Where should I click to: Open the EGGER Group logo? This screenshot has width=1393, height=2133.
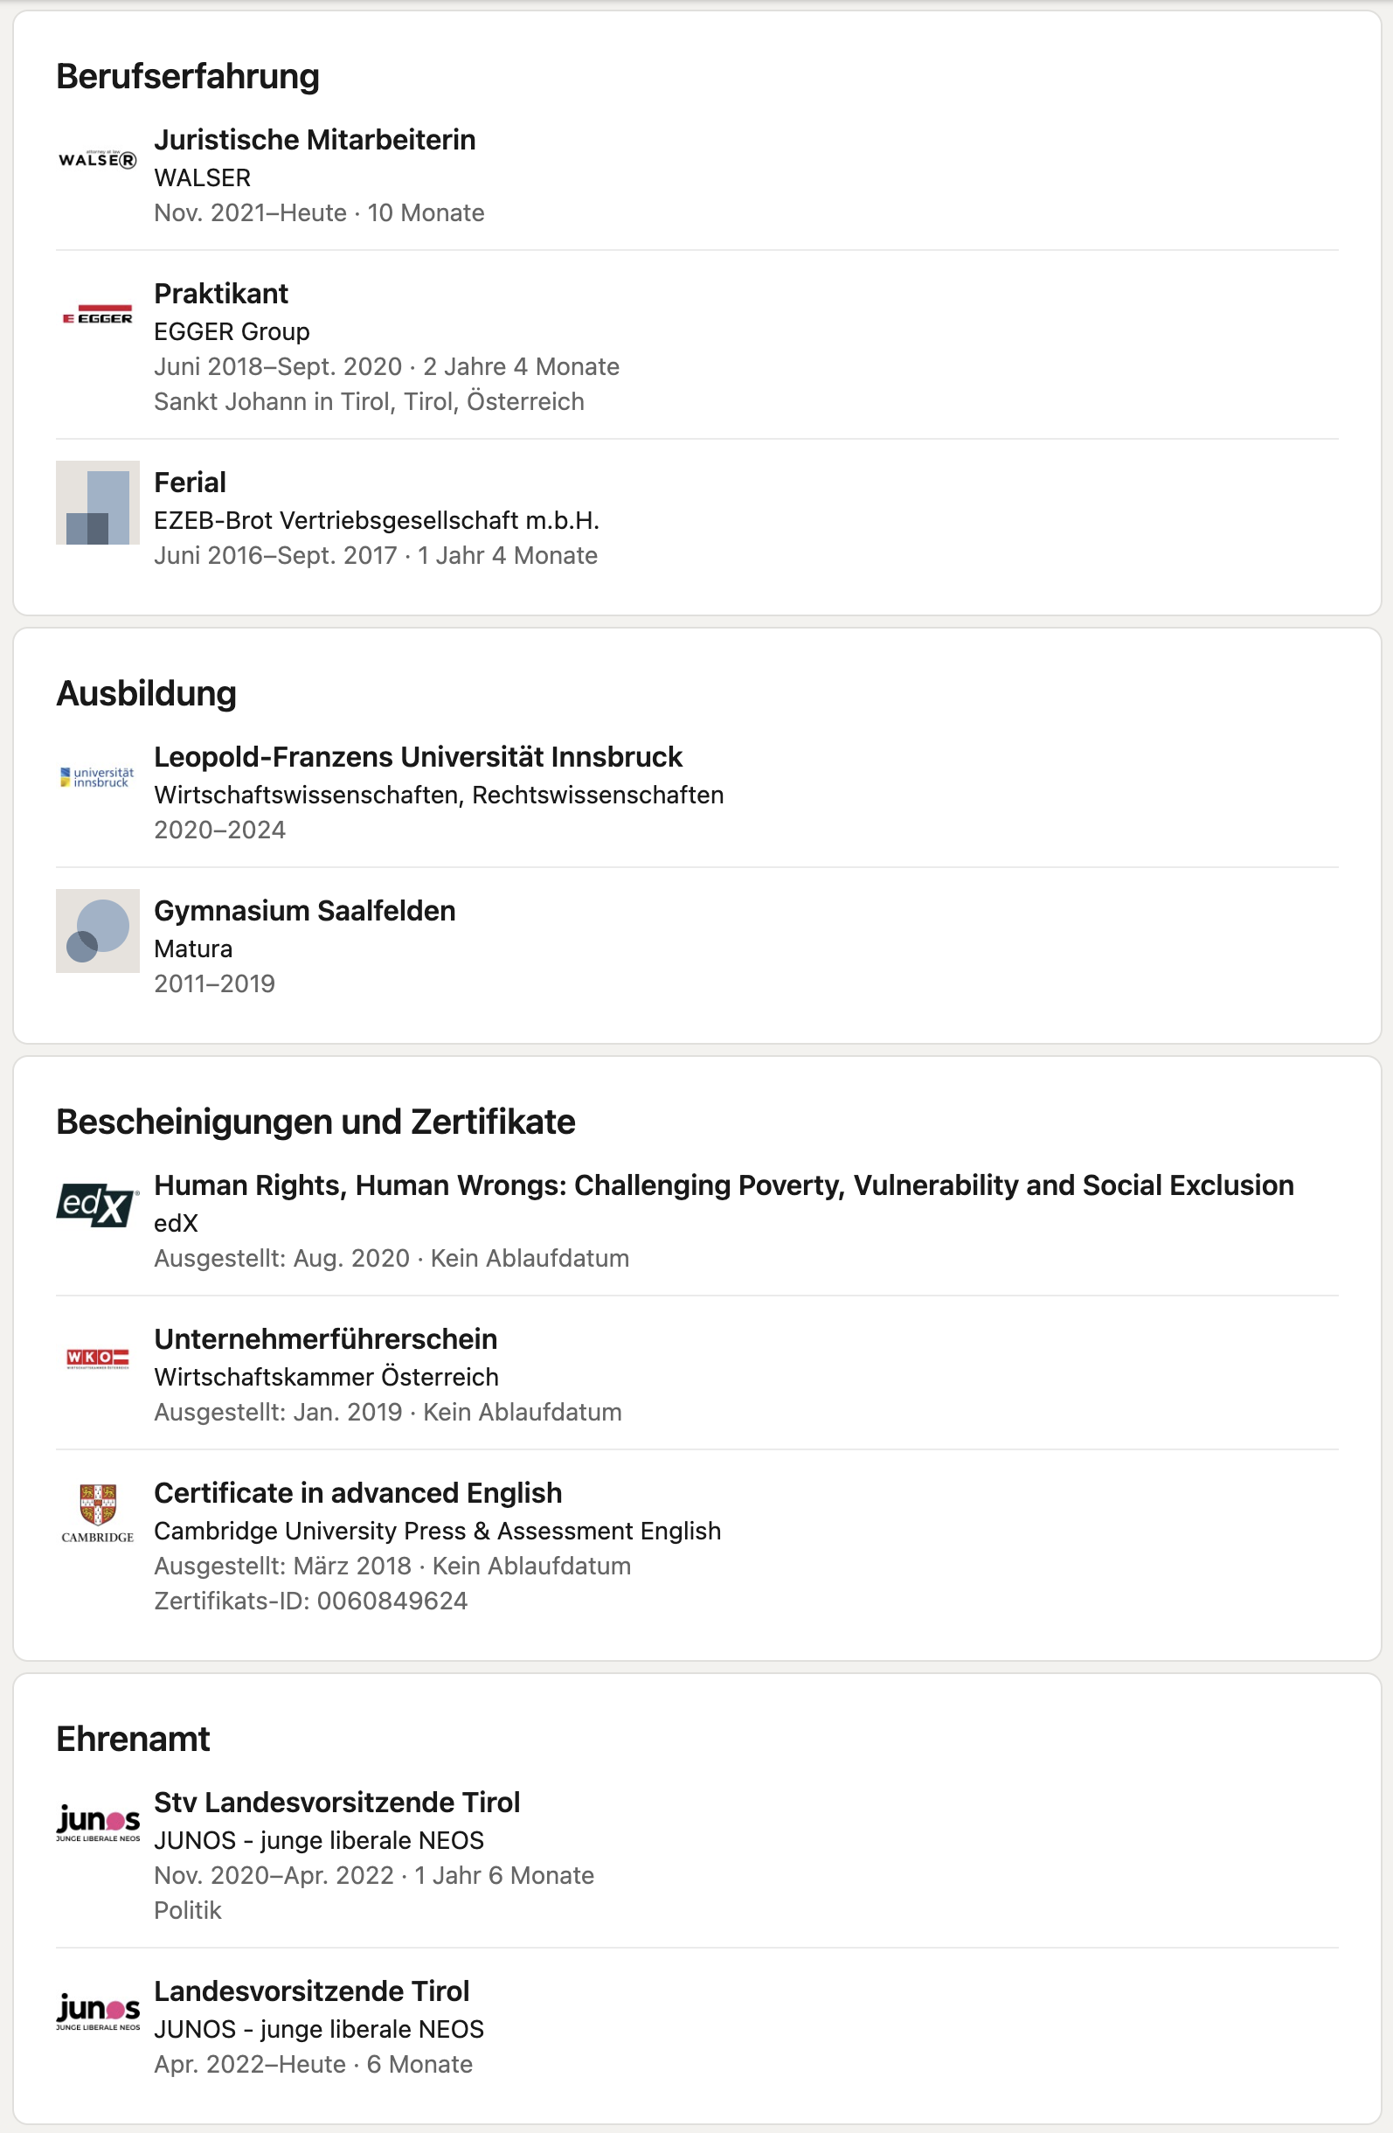tap(98, 314)
